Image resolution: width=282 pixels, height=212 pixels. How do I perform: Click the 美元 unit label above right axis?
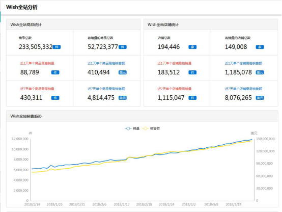click(x=254, y=134)
